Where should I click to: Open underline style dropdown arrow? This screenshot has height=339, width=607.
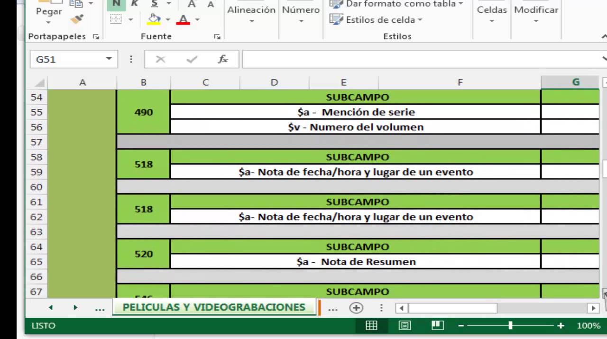click(169, 4)
